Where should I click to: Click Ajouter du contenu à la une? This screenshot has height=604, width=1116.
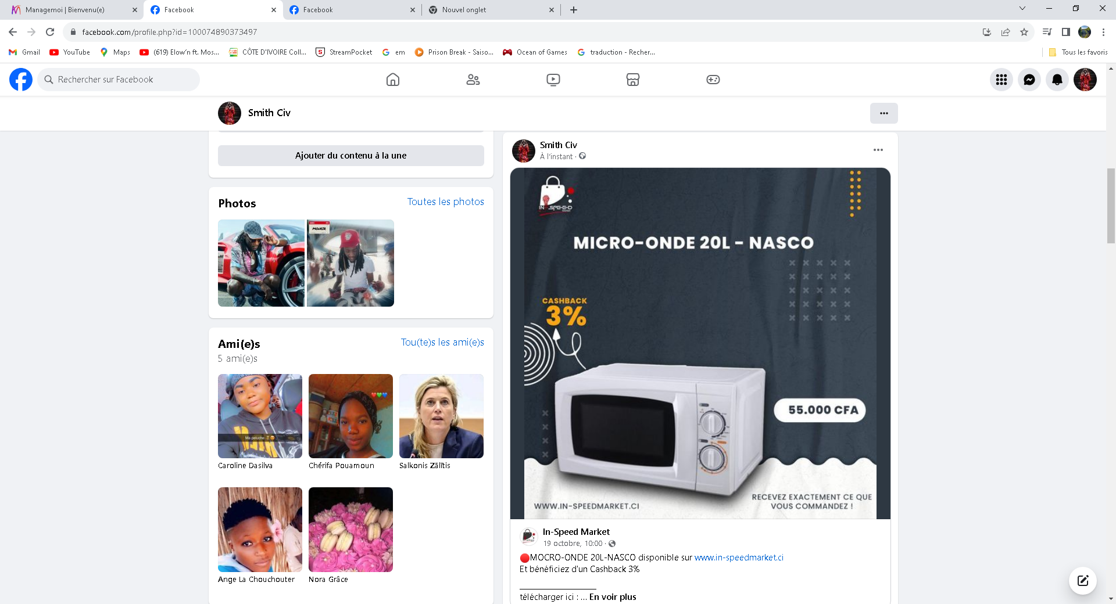tap(350, 156)
